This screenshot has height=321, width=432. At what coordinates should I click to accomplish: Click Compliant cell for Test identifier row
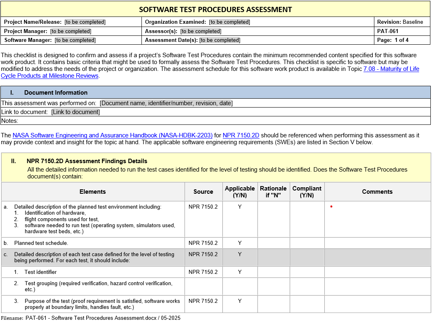(307, 272)
